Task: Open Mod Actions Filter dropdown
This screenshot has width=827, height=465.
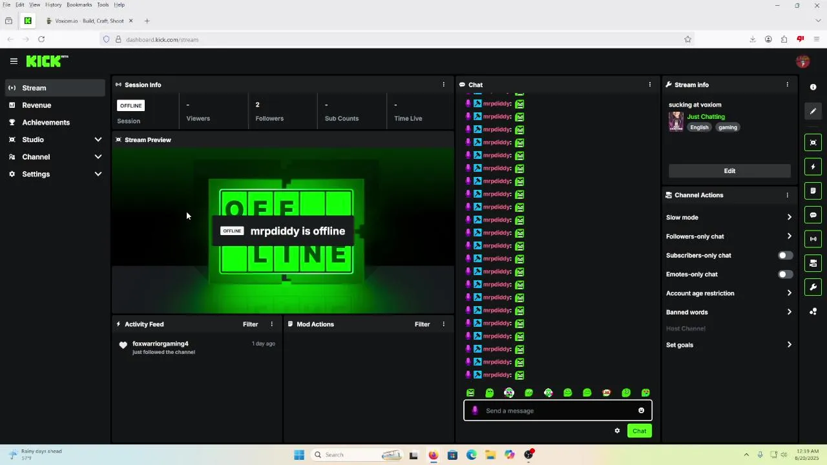Action: pos(422,324)
